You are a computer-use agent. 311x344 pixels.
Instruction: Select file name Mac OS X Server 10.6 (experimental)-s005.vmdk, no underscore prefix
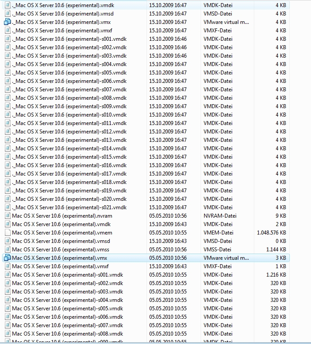pyautogui.click(x=67, y=309)
